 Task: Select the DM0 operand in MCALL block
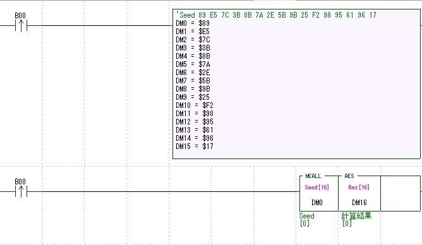point(317,203)
